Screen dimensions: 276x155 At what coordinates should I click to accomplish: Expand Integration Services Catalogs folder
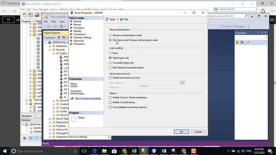(50, 137)
